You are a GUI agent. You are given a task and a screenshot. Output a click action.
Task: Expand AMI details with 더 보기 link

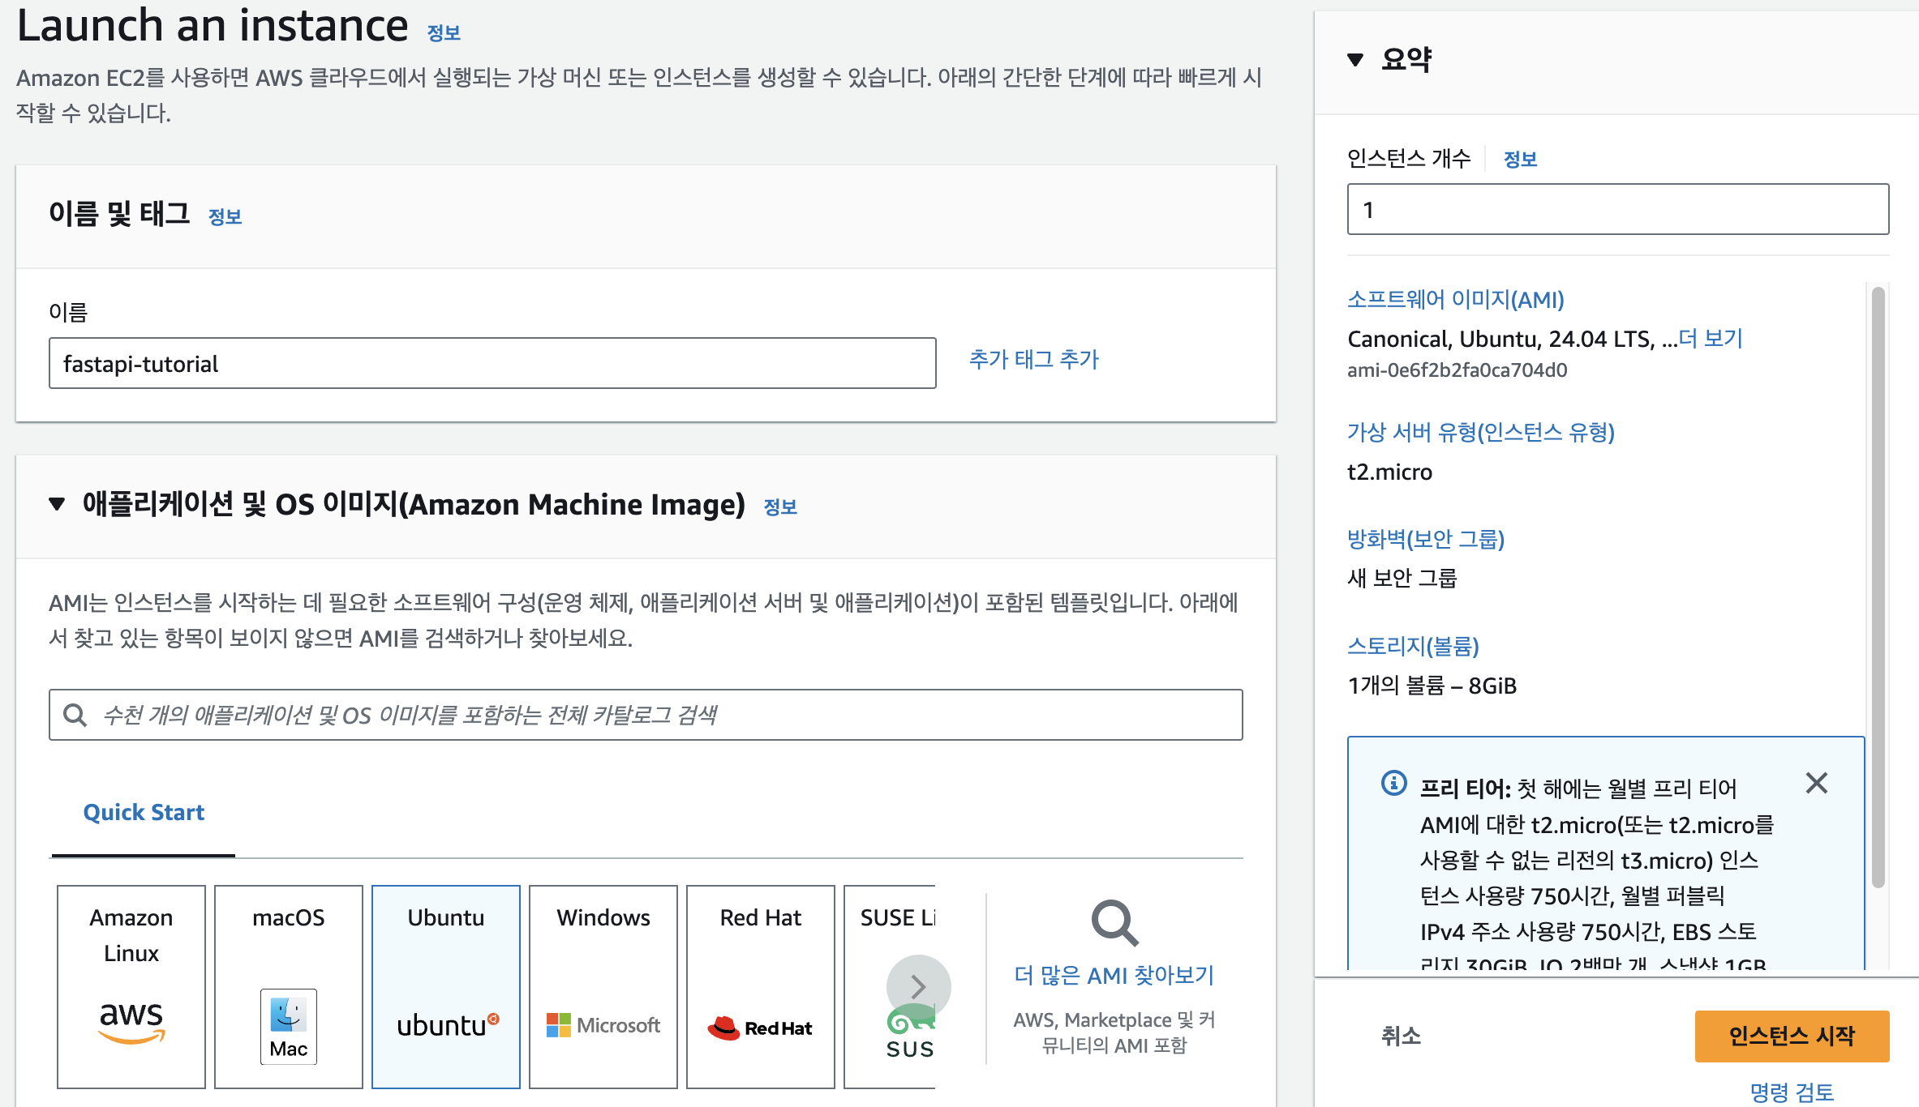1711,338
